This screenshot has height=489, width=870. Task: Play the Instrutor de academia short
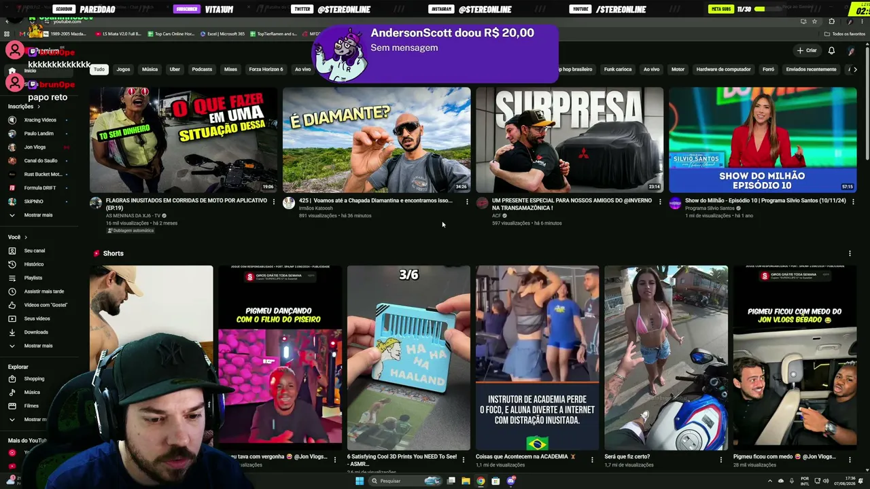[x=537, y=358]
